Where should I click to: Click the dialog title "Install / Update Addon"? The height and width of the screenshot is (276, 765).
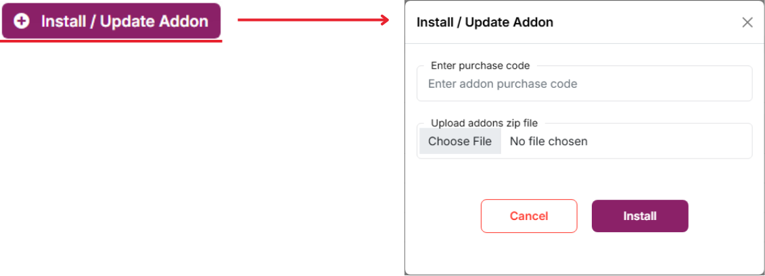(x=485, y=22)
